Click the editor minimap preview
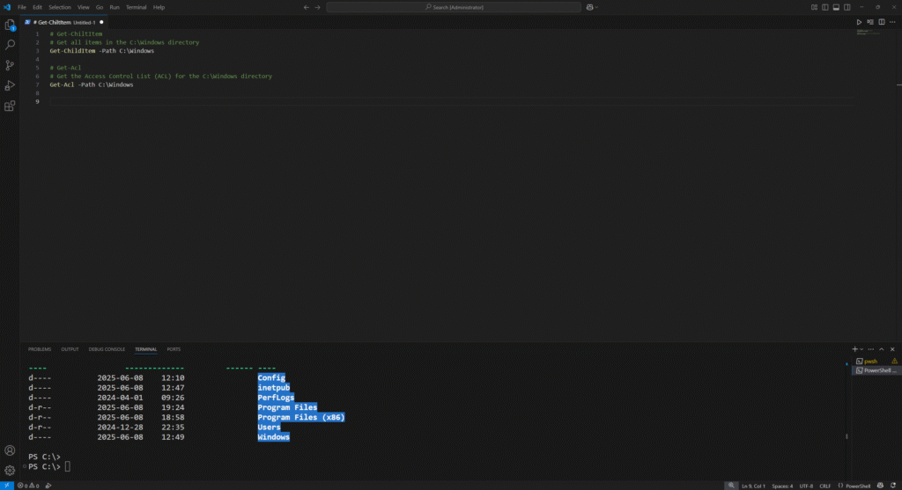This screenshot has width=902, height=490. pos(868,33)
